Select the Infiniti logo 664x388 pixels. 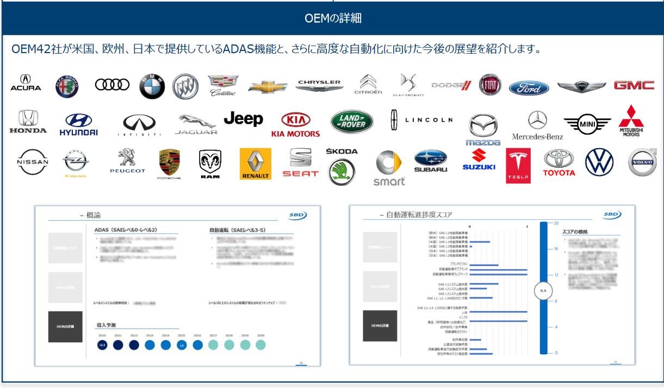pos(140,125)
